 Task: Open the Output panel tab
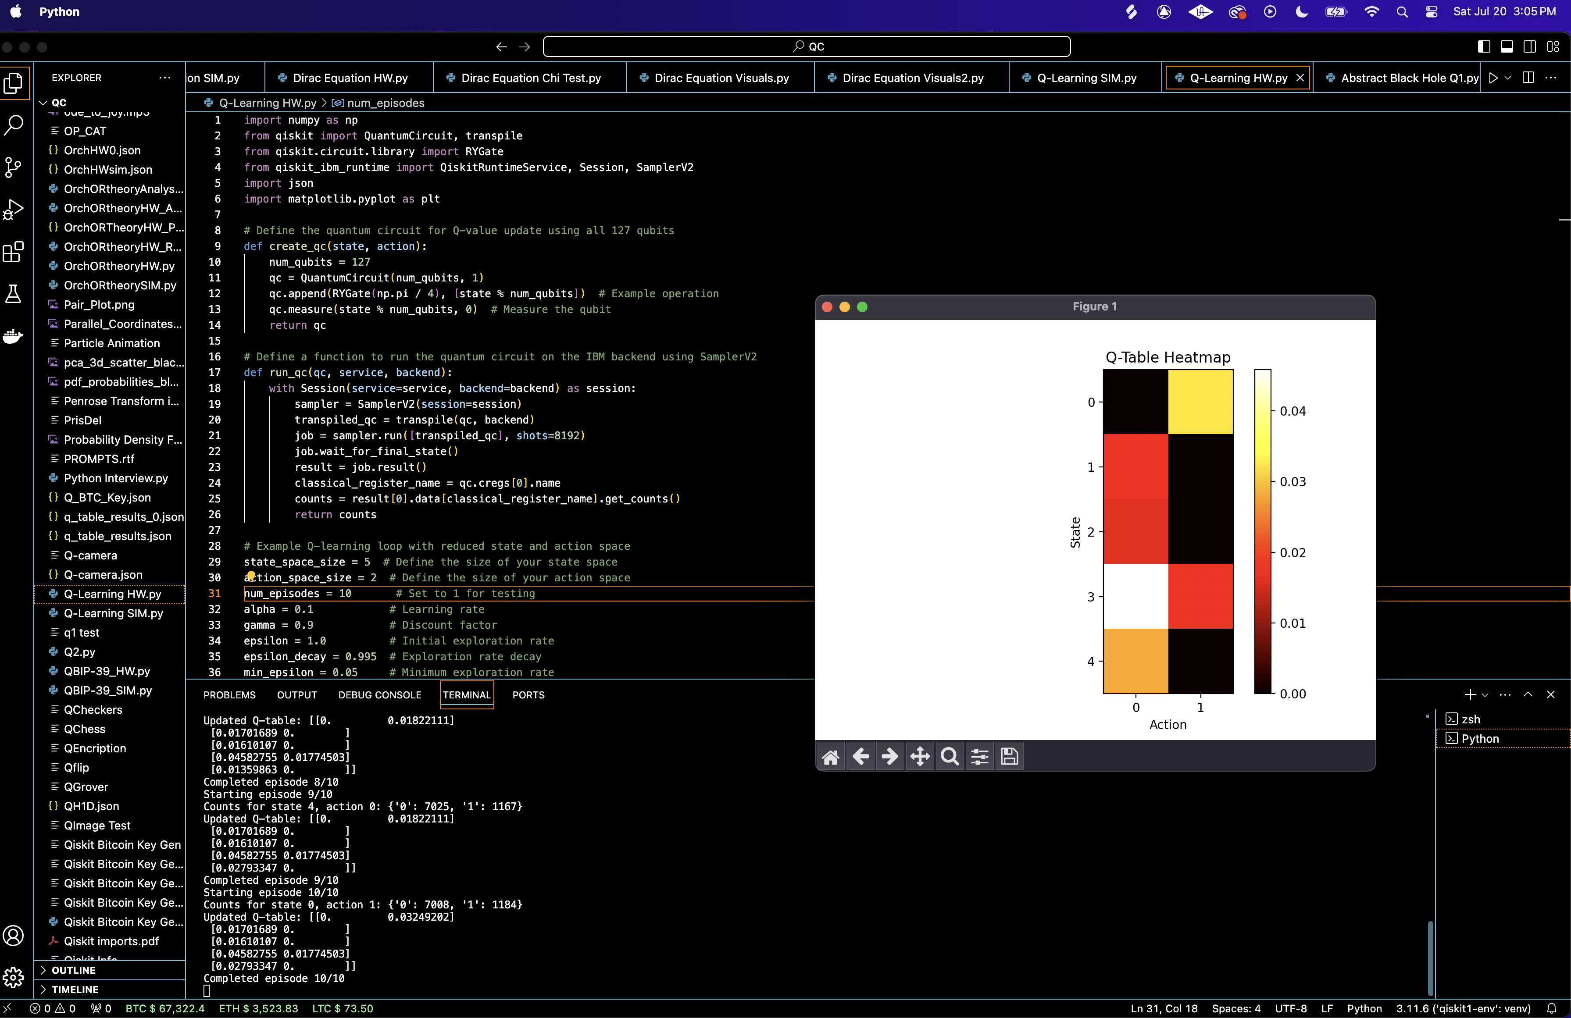point(296,695)
